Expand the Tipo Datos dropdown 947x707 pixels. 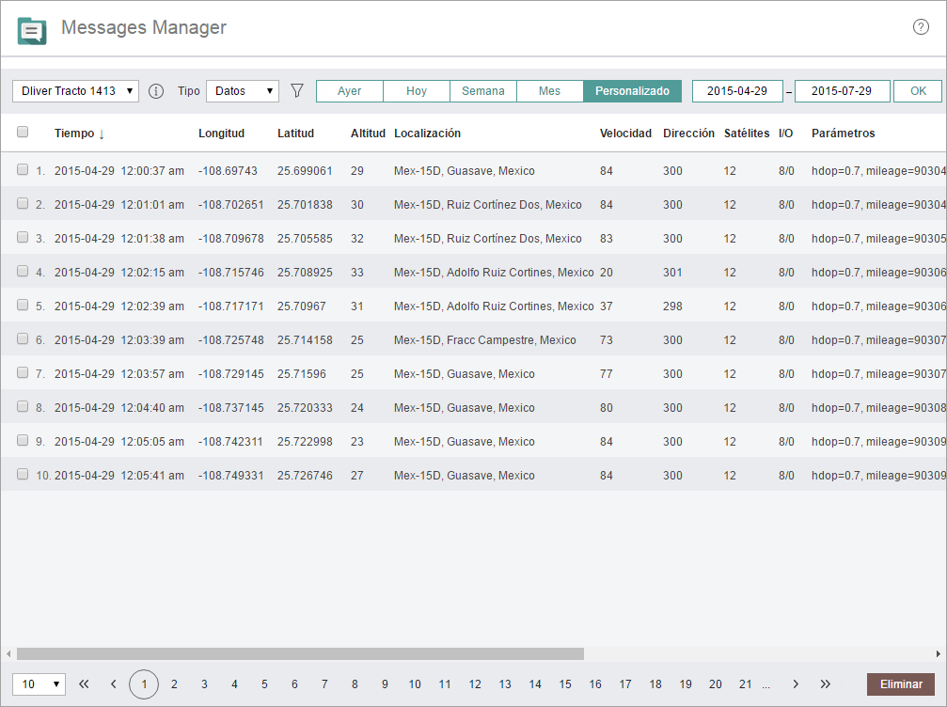[x=243, y=91]
